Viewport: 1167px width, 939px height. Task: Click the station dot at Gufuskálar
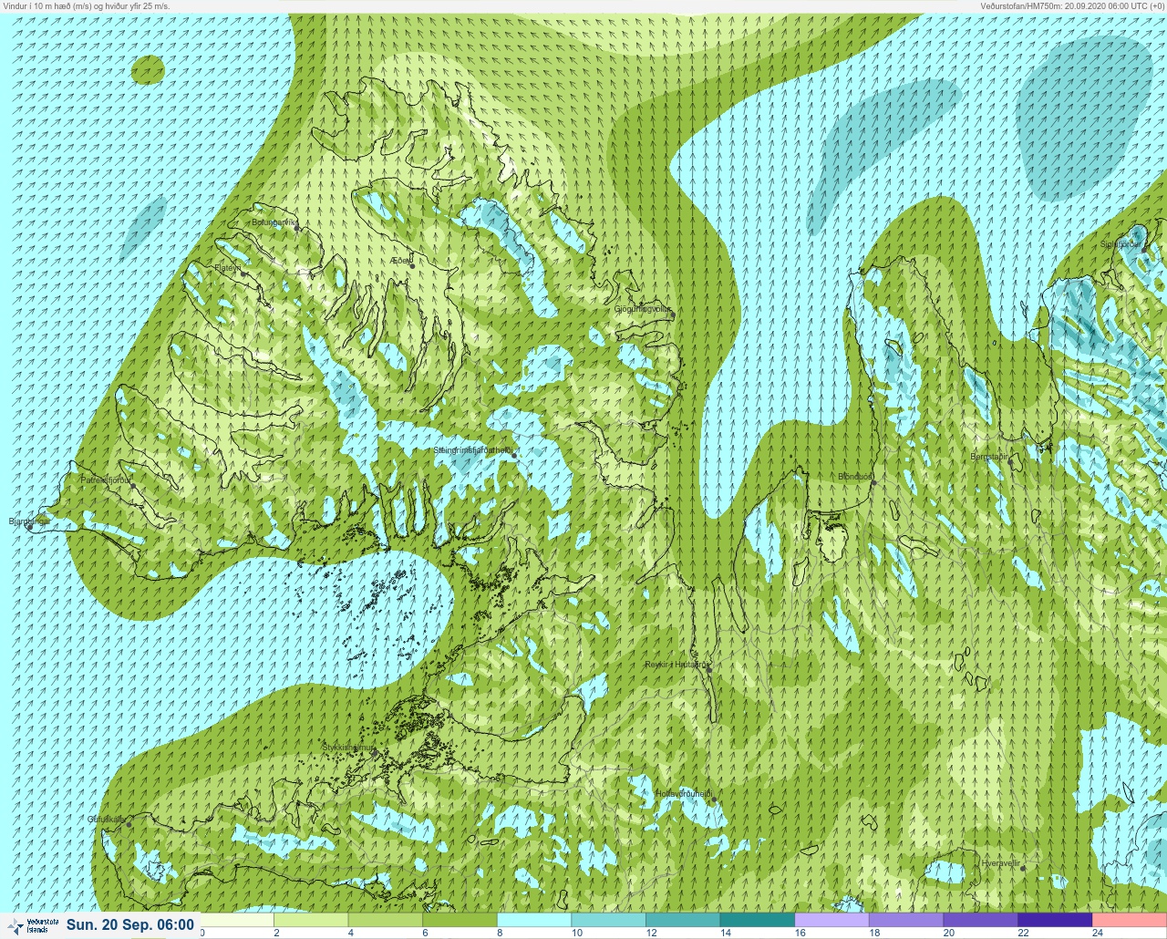coord(129,825)
